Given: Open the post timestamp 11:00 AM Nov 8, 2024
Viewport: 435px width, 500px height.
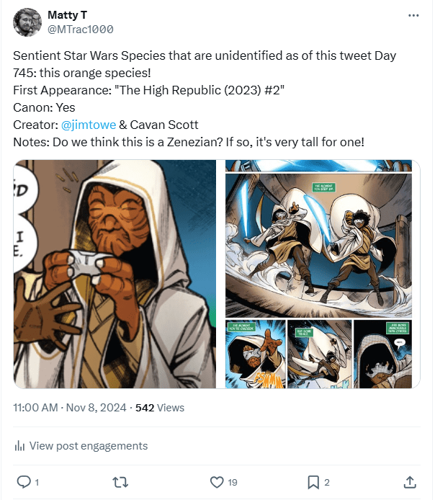Looking at the screenshot, I should point(71,408).
